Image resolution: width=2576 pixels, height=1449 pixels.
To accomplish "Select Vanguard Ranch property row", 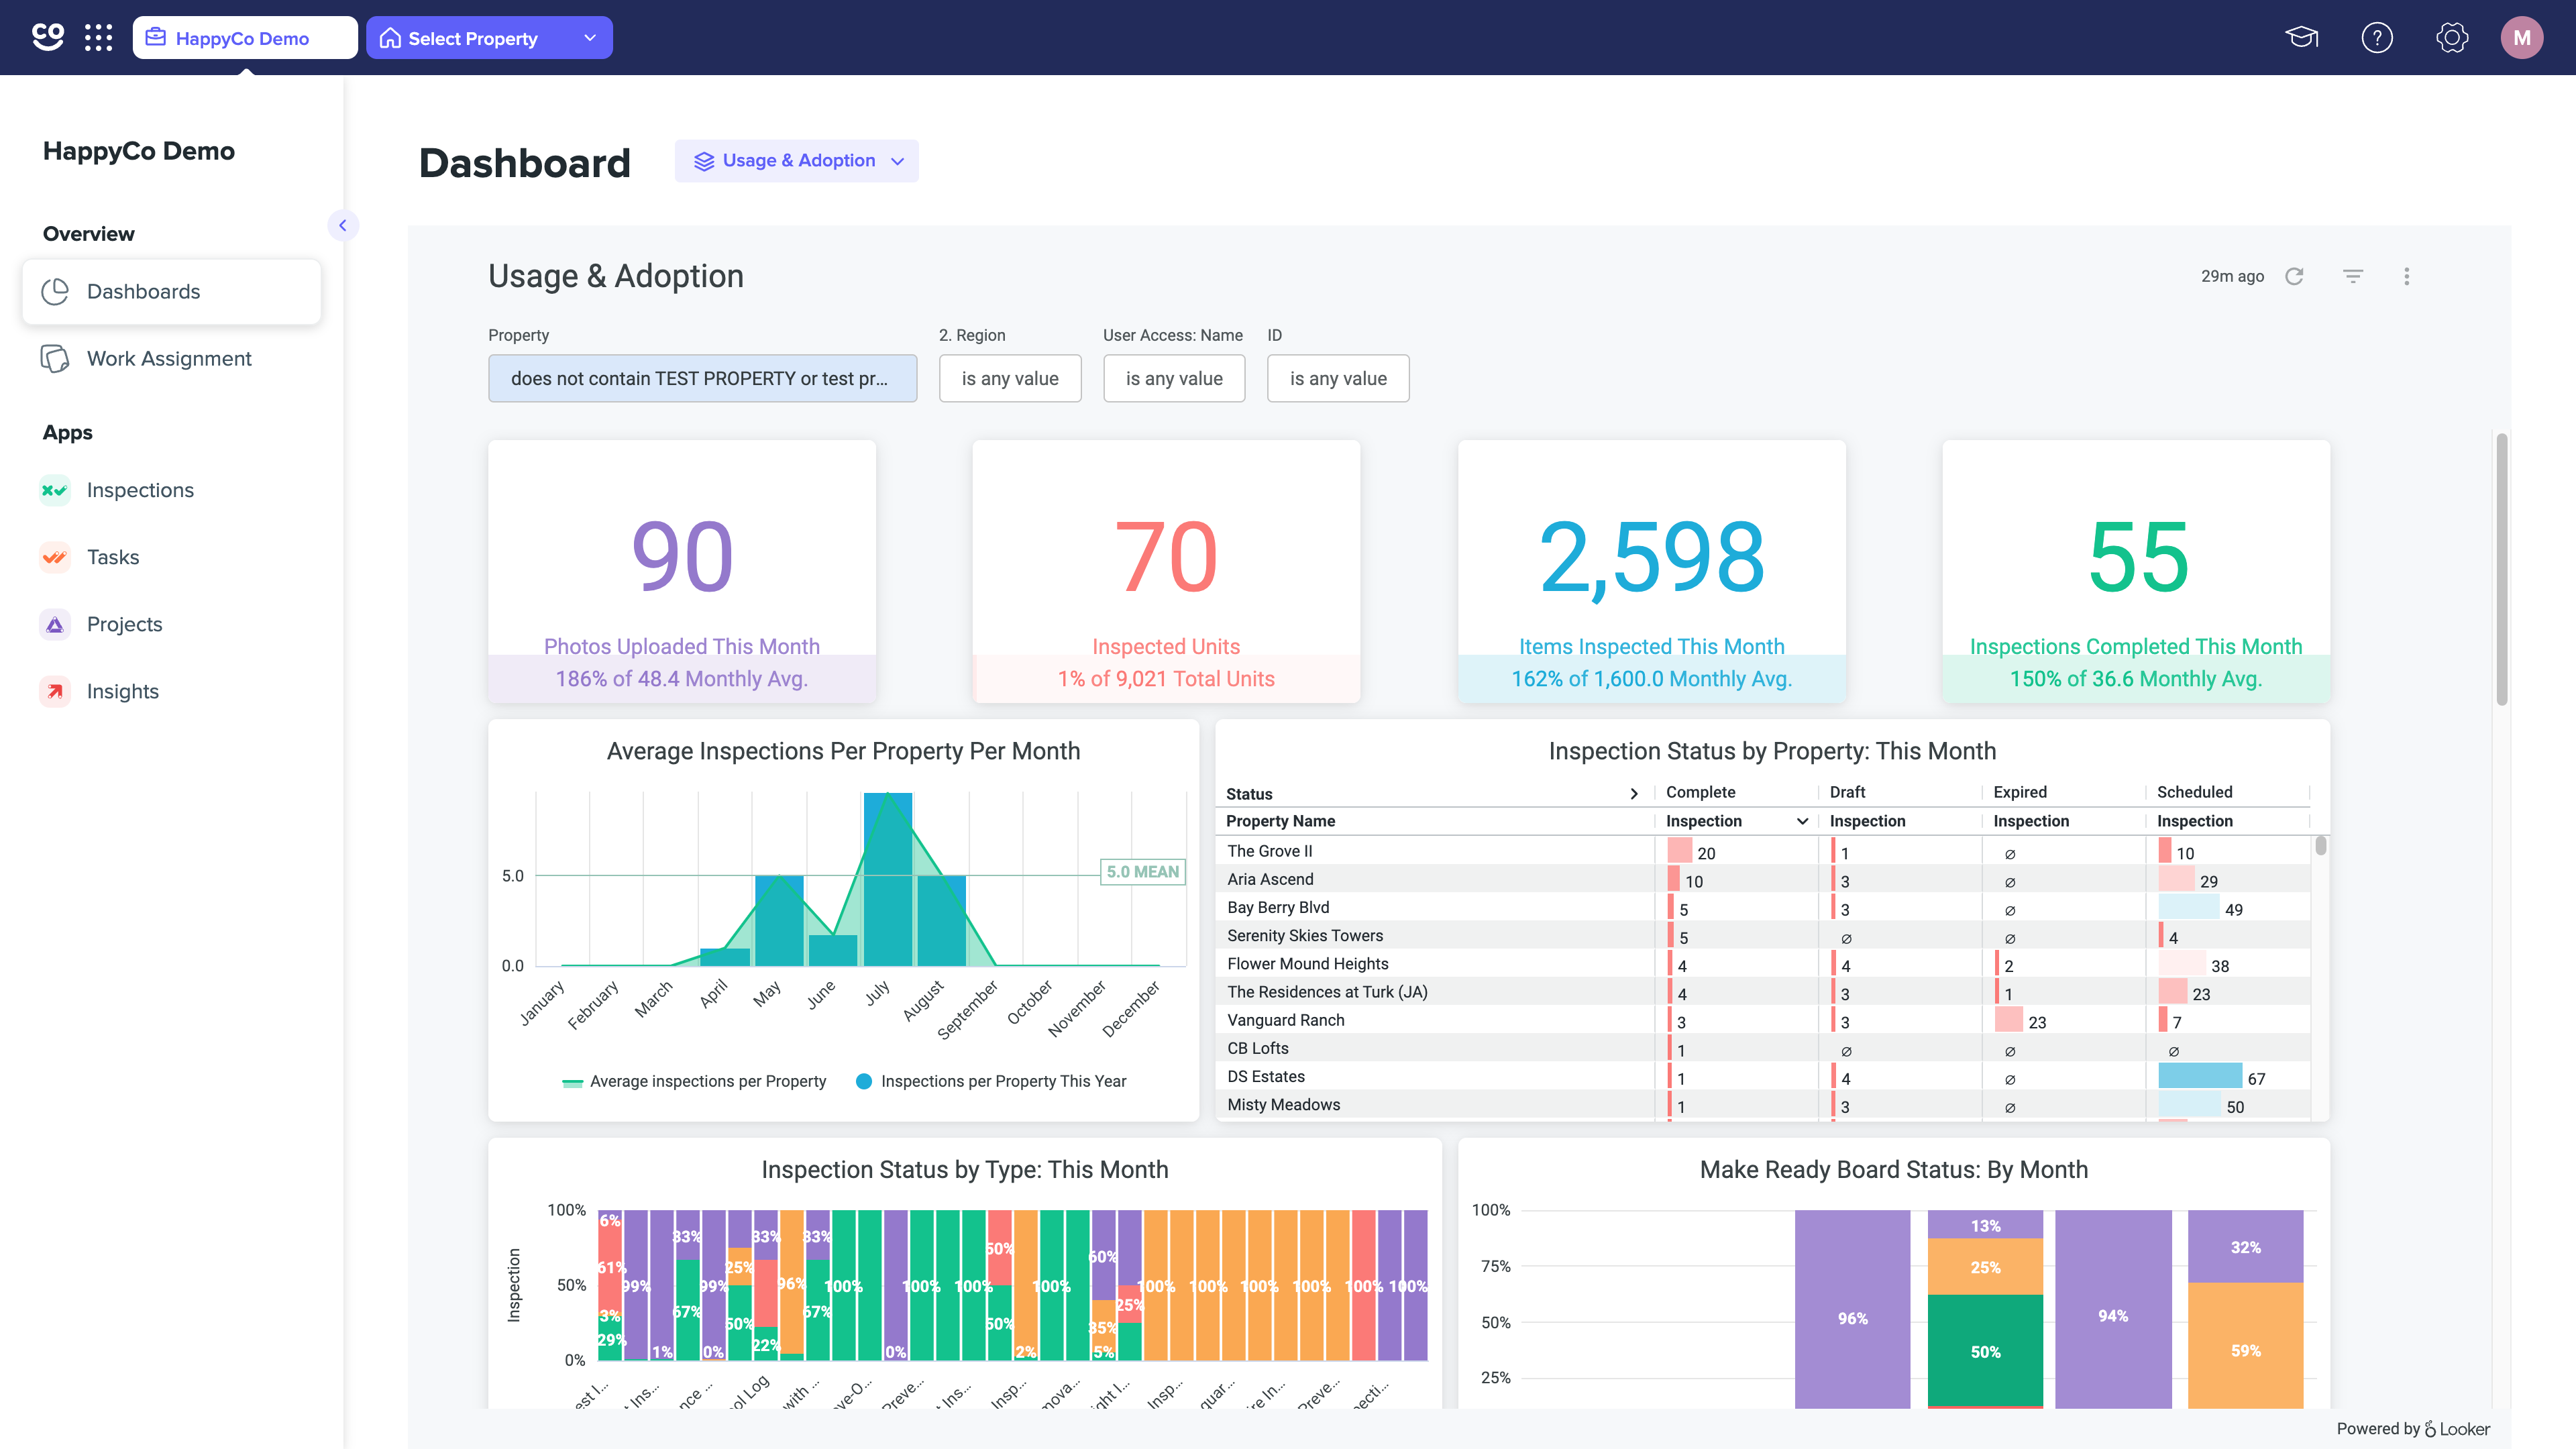I will [x=1763, y=1020].
